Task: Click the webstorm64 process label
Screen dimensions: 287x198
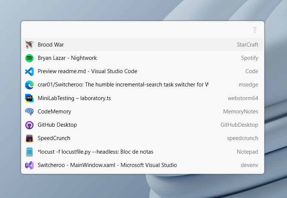Action: (243, 98)
